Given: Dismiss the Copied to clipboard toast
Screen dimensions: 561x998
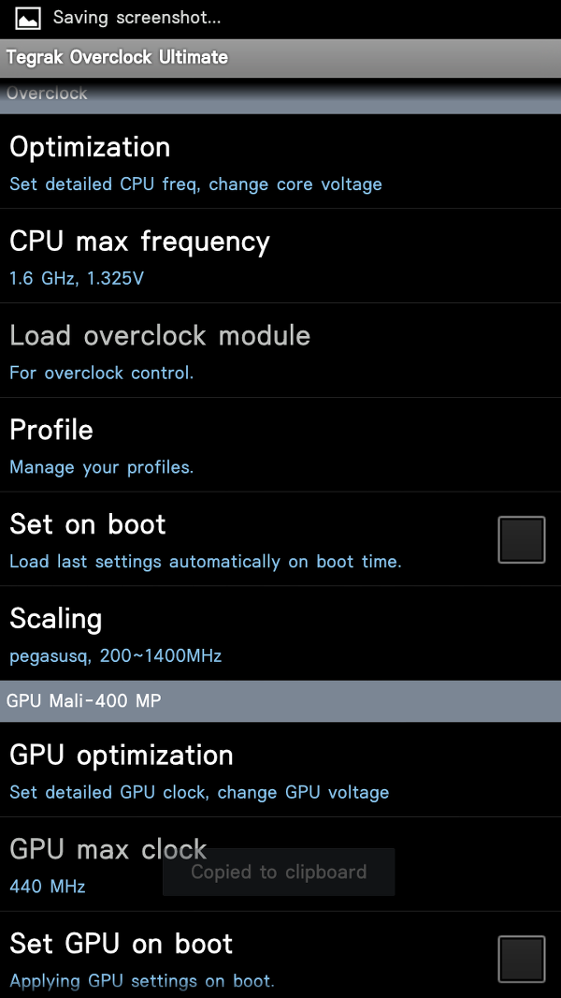Looking at the screenshot, I should tap(279, 872).
